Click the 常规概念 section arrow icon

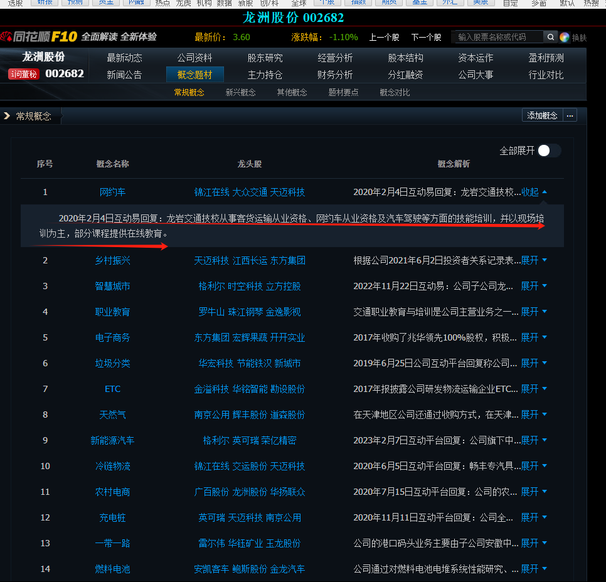[6, 116]
